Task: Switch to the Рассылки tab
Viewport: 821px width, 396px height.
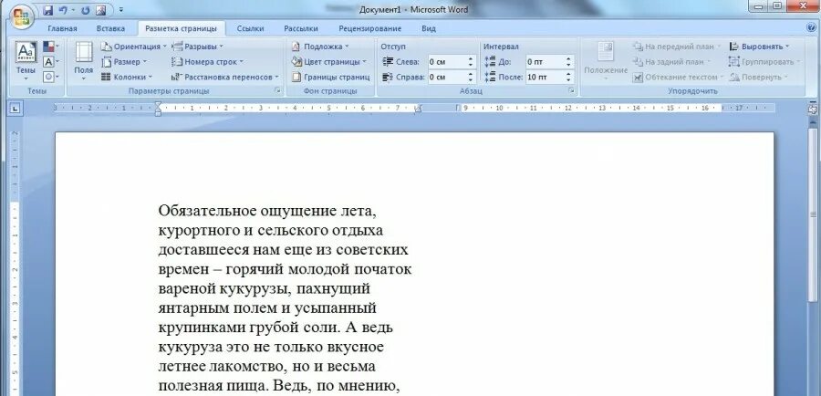Action: (301, 29)
